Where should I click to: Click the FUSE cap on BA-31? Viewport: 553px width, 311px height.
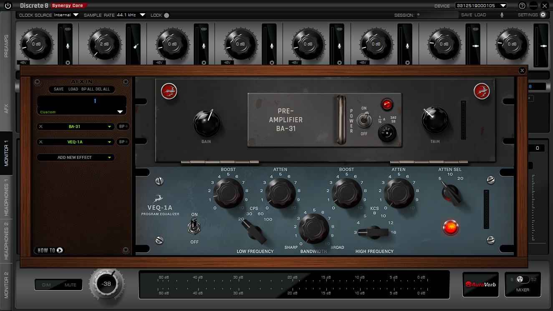[387, 133]
